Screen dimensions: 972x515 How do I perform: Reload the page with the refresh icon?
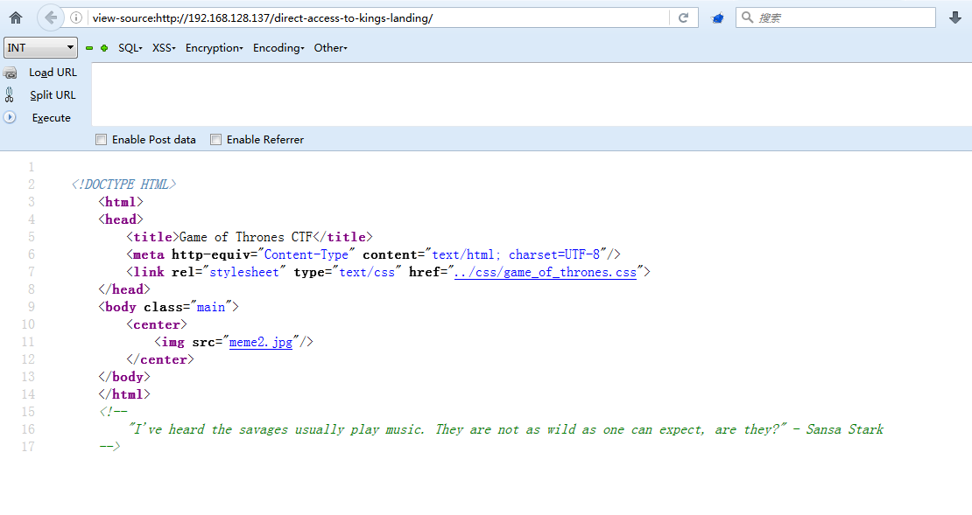click(684, 18)
